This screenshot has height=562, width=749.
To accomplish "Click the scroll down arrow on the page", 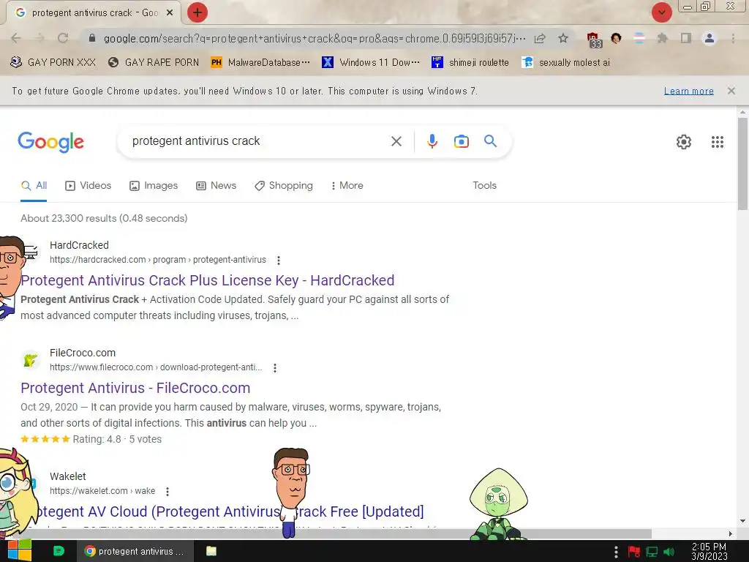I will click(x=742, y=521).
